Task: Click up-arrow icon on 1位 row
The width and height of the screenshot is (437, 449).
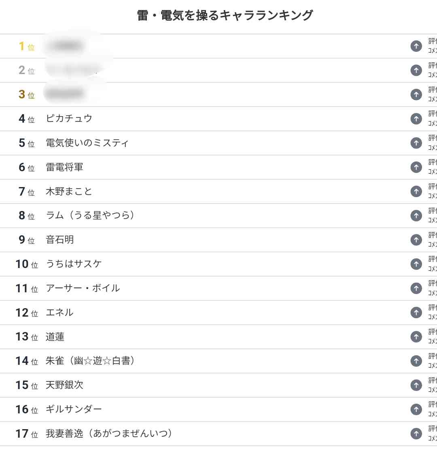Action: 416,46
